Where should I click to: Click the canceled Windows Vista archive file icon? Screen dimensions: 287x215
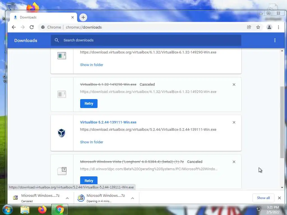[x=62, y=171]
